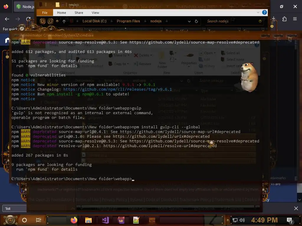Screen dimensions: 302x226
Task: Select Local Disk (C:) in the address bar
Action: 94,21
